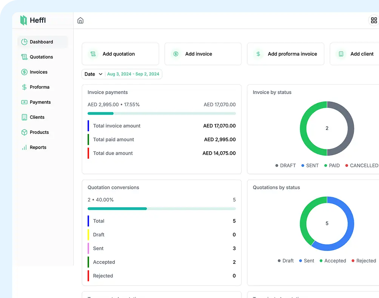Click the Quotations by status card title

tap(276, 187)
